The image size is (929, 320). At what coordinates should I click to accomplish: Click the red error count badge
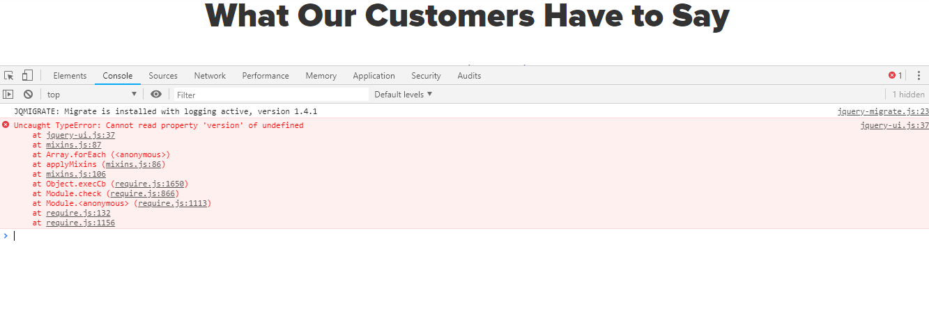pyautogui.click(x=896, y=76)
